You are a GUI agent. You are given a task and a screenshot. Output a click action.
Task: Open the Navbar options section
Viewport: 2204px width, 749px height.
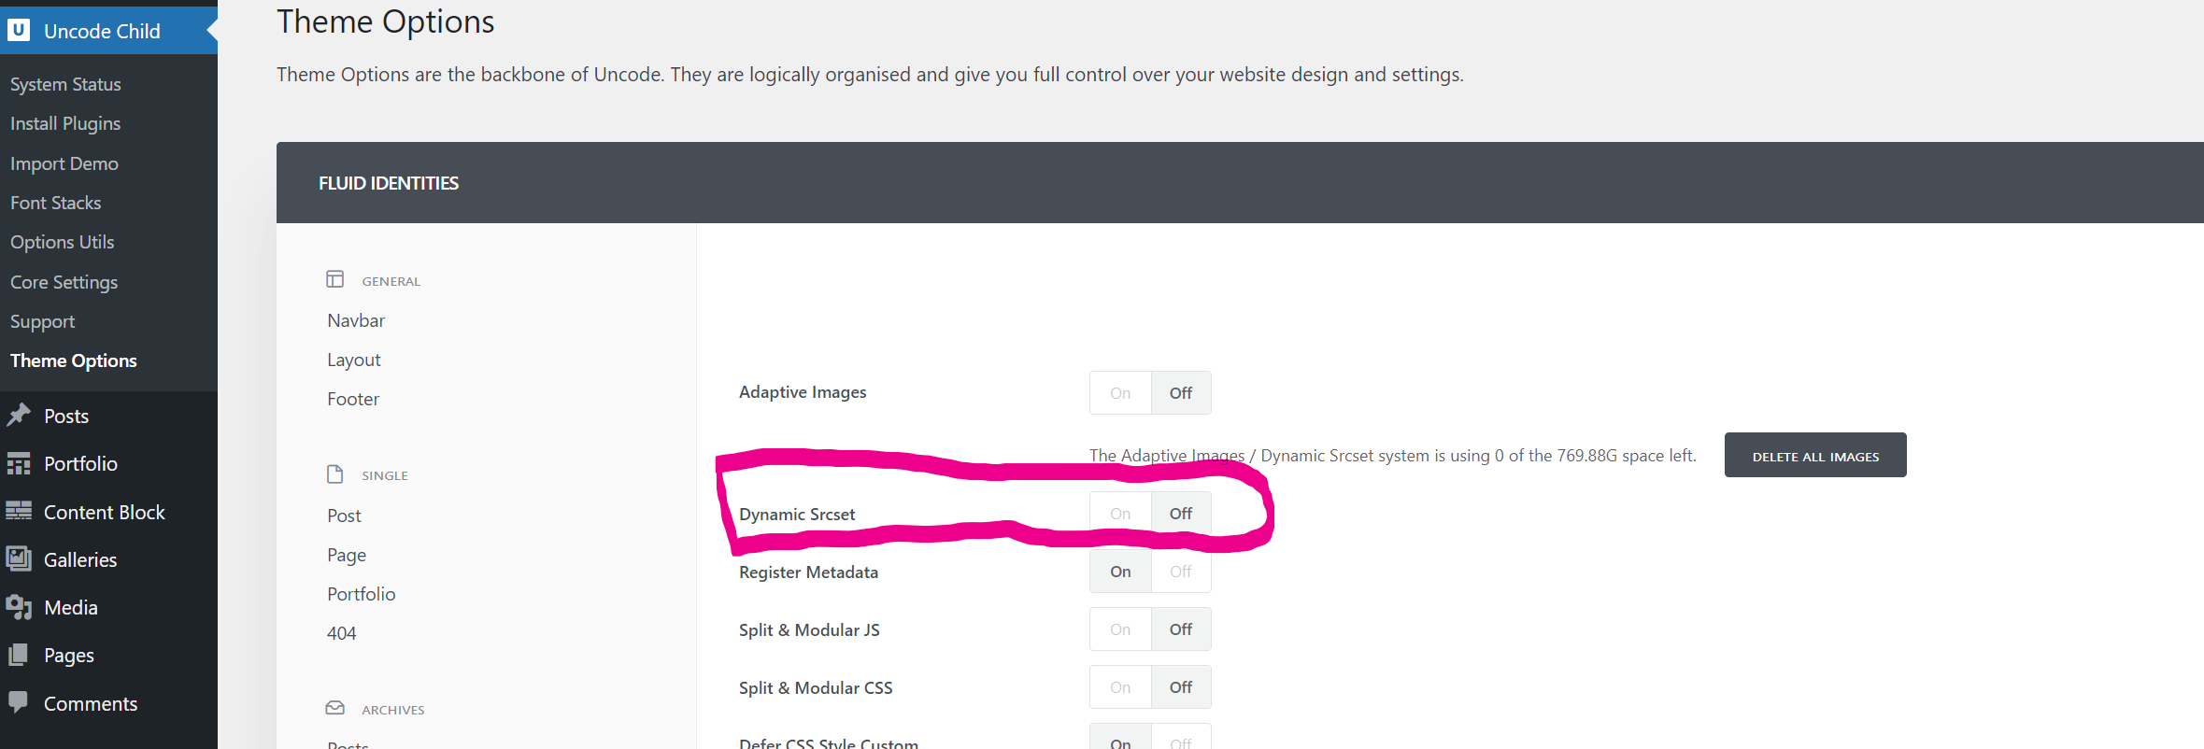(x=356, y=320)
